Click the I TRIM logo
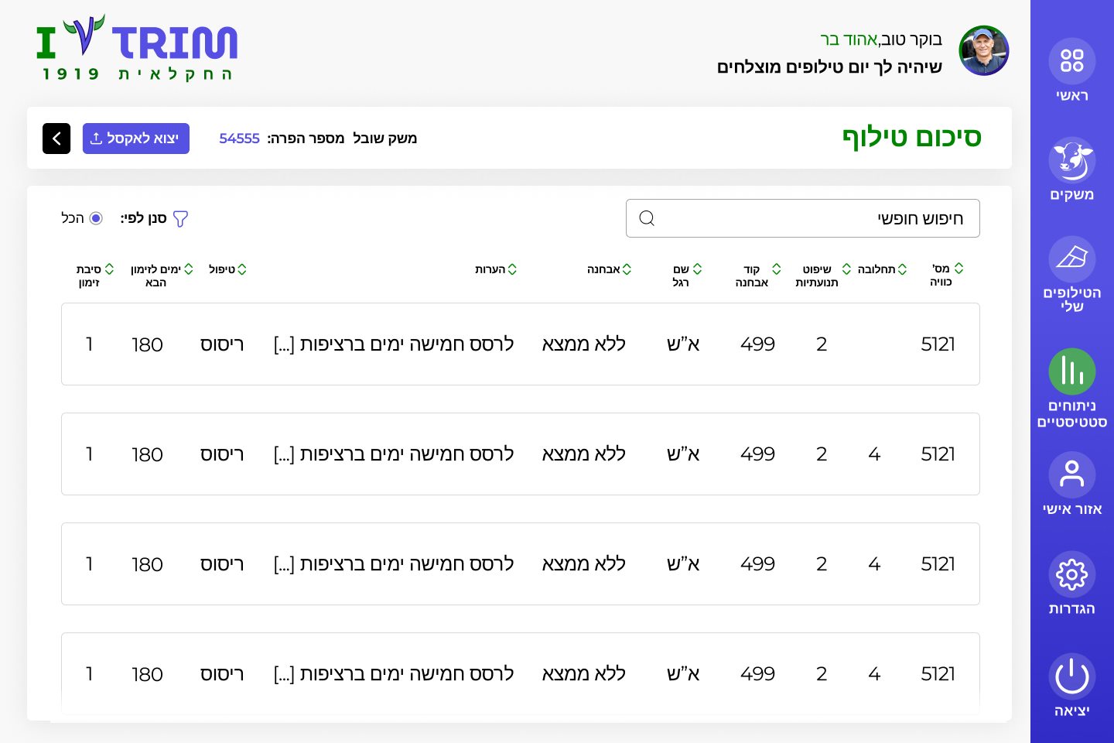 point(137,48)
